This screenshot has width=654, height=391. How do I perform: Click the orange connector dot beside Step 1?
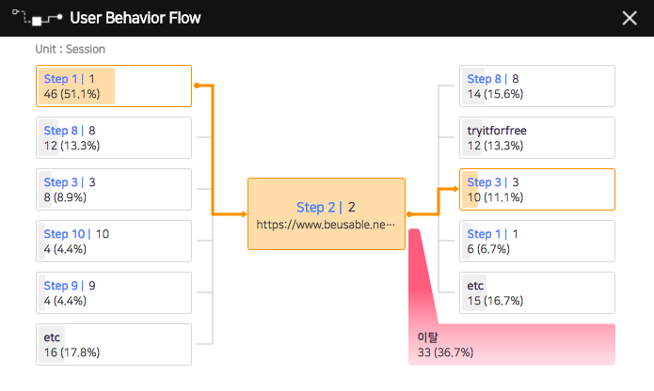tap(197, 86)
